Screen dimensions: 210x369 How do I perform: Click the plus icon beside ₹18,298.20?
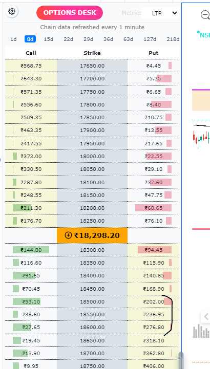68,235
